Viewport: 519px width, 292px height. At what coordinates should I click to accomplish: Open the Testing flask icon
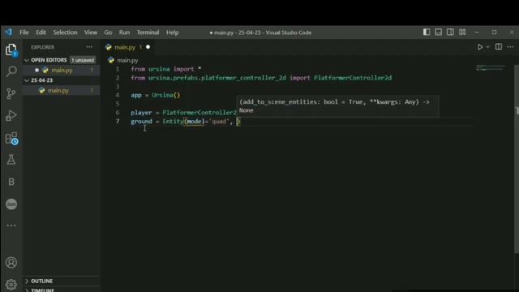(x=11, y=160)
